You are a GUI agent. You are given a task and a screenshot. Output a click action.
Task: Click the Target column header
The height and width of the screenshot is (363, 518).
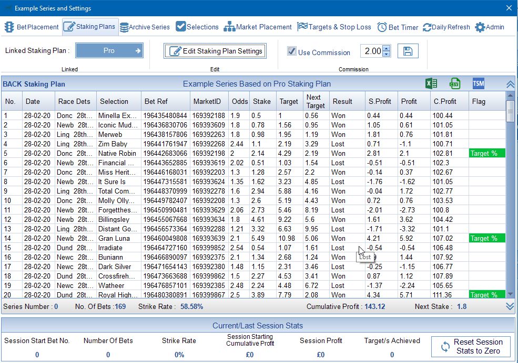[x=289, y=101]
